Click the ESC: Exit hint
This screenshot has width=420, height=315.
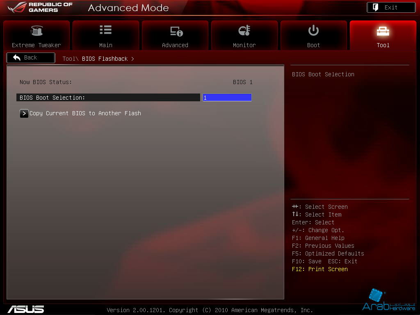(342, 261)
